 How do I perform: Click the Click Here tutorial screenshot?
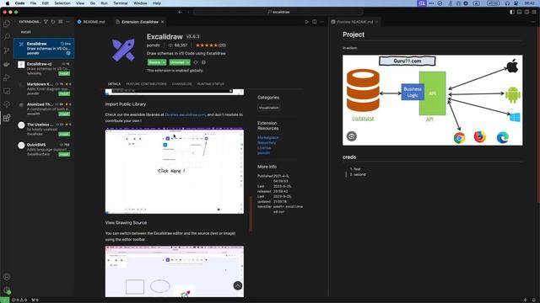click(175, 171)
